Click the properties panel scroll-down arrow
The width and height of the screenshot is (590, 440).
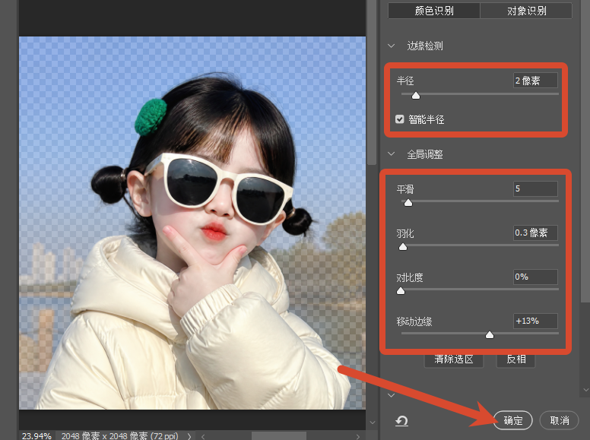pyautogui.click(x=586, y=391)
